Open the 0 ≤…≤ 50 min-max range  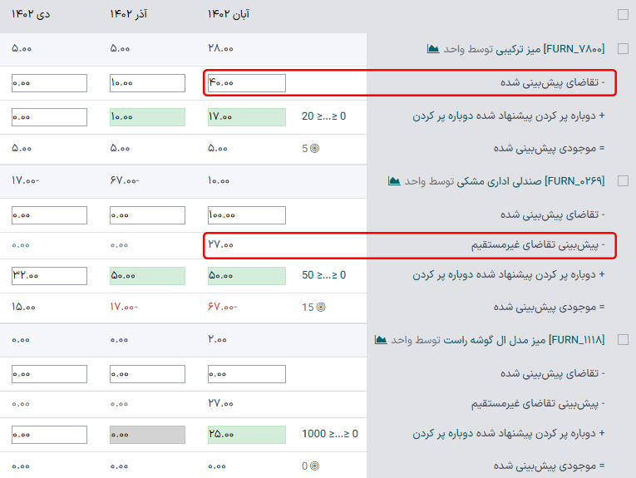pos(323,275)
